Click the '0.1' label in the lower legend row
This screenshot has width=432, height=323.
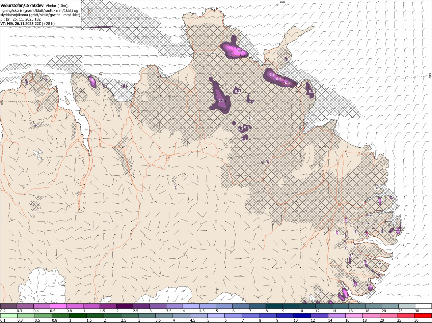(3, 320)
